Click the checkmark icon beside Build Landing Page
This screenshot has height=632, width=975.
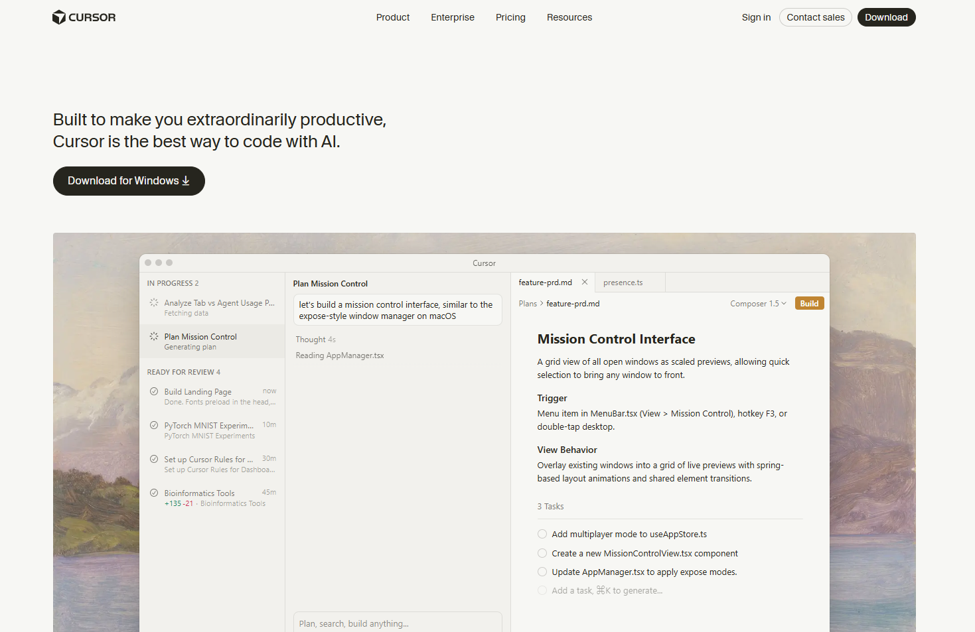(x=154, y=391)
